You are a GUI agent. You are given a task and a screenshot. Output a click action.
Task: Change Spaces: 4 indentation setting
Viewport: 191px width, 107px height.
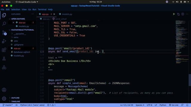point(140,105)
